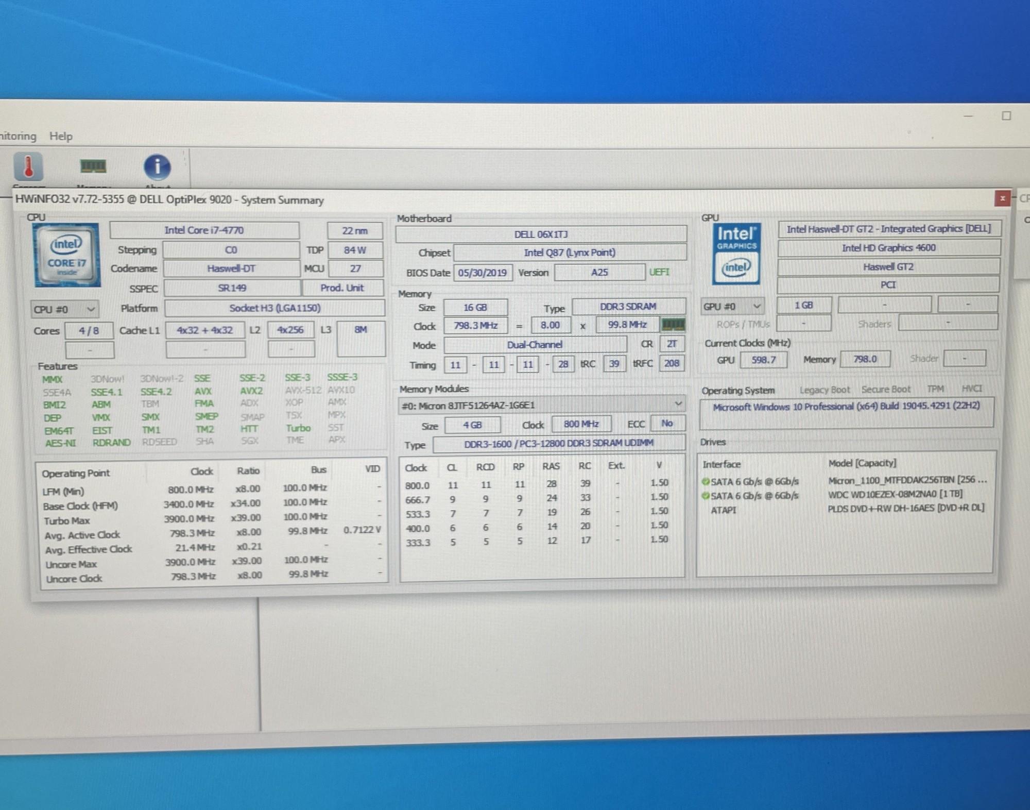Image resolution: width=1030 pixels, height=810 pixels.
Task: Click the Haswell-DT codename field
Action: (x=231, y=268)
